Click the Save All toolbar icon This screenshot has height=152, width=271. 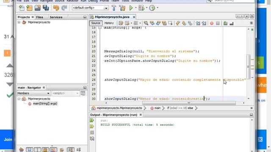[46, 8]
